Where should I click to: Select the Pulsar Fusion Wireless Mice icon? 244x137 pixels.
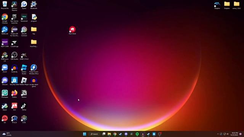pos(34,69)
